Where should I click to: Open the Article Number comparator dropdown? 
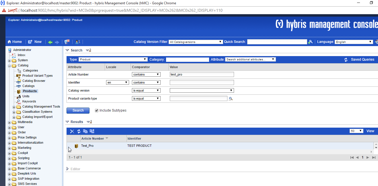146,74
